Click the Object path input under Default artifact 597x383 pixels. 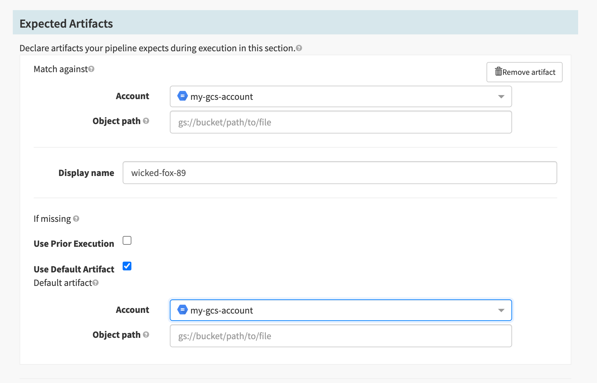[340, 336]
